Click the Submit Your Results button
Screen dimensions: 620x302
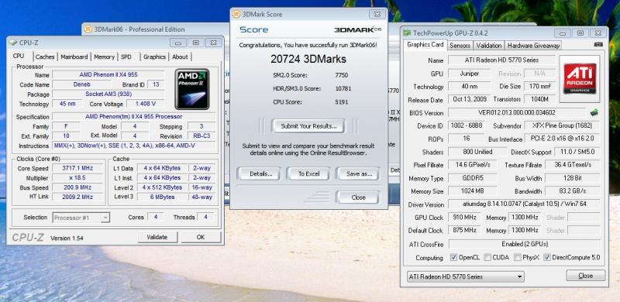point(308,126)
